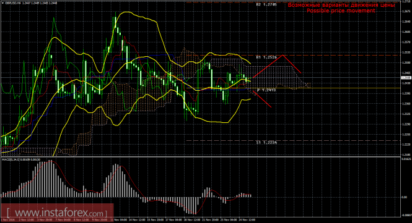Select the pivot P level label
Screen dimensions: 412x223
tap(266, 90)
